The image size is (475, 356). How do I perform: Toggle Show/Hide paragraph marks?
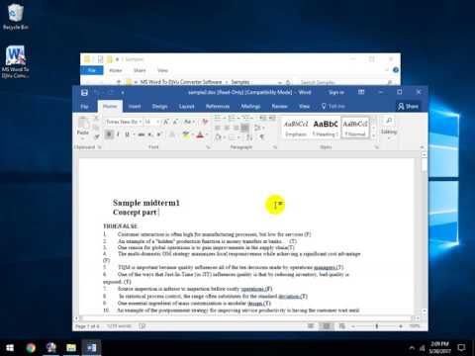tap(262, 136)
